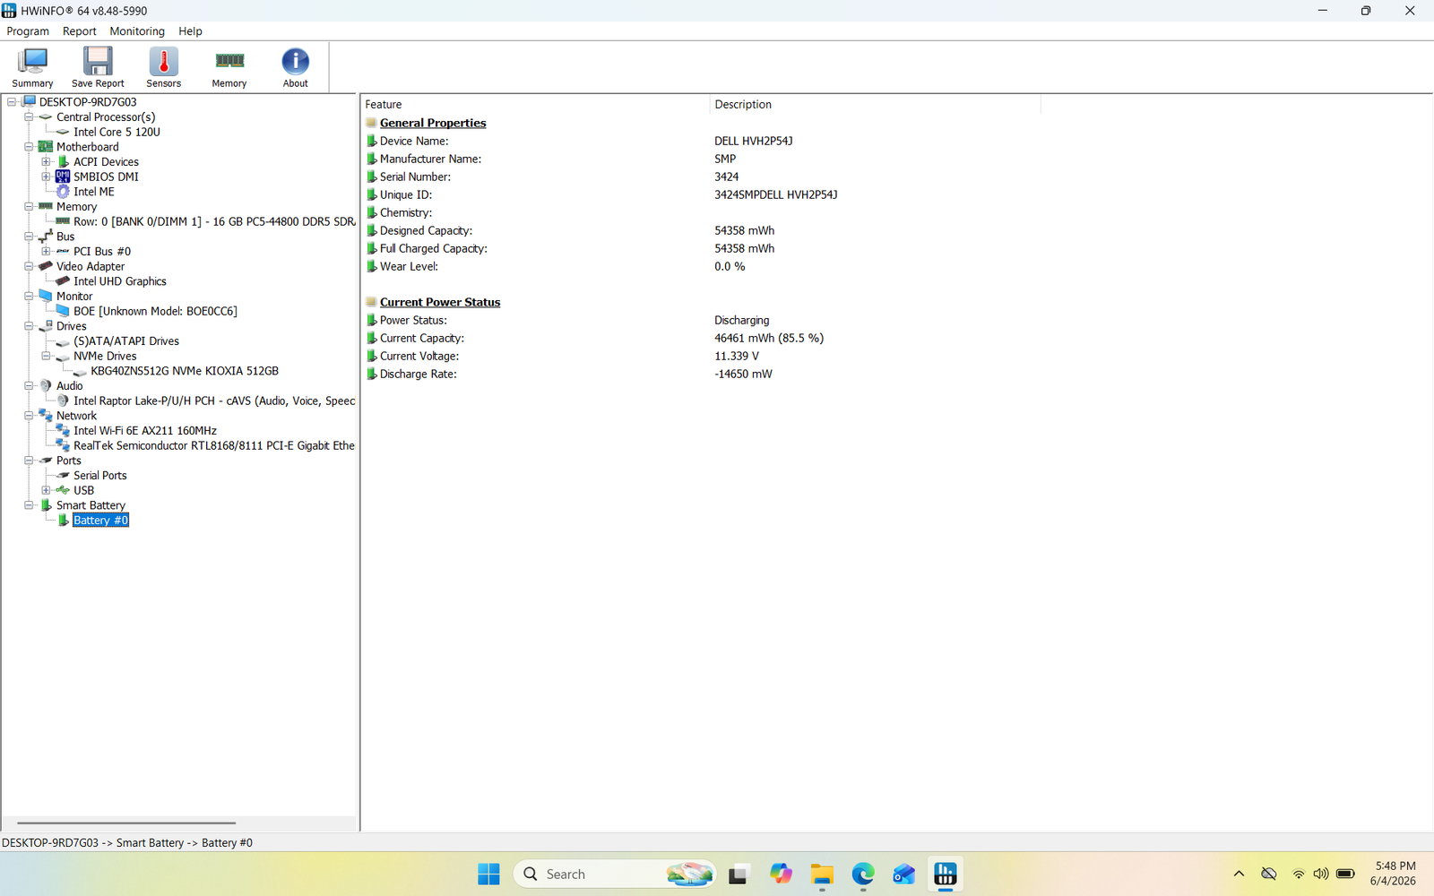Expand the ACPI Devices node

tap(46, 162)
